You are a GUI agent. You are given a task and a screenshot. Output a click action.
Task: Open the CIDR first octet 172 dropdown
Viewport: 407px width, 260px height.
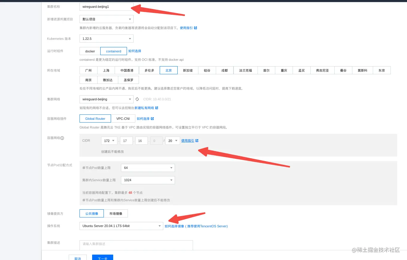pyautogui.click(x=109, y=141)
